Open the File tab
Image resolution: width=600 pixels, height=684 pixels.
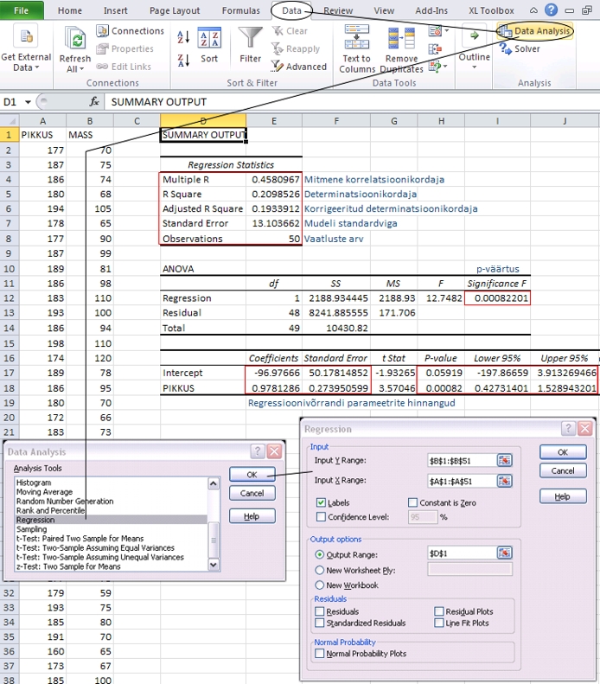pos(22,10)
